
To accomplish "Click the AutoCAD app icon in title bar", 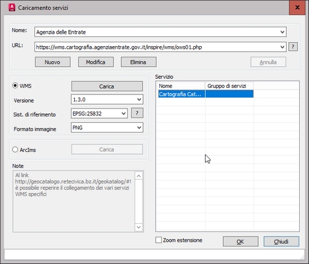I will click(x=12, y=7).
